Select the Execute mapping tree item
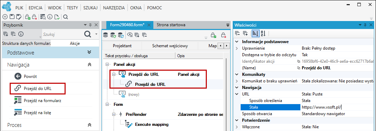Viewport: 376px width, 131px height. coord(152,124)
